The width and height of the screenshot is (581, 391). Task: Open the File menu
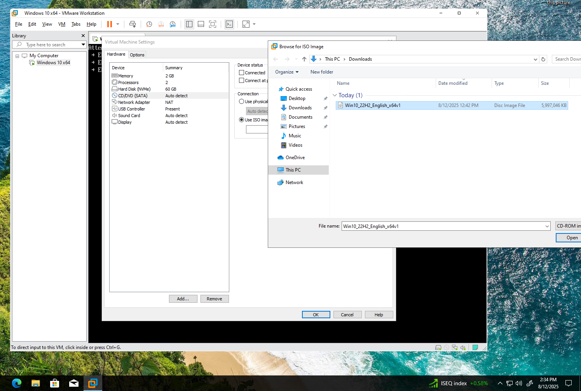(19, 24)
